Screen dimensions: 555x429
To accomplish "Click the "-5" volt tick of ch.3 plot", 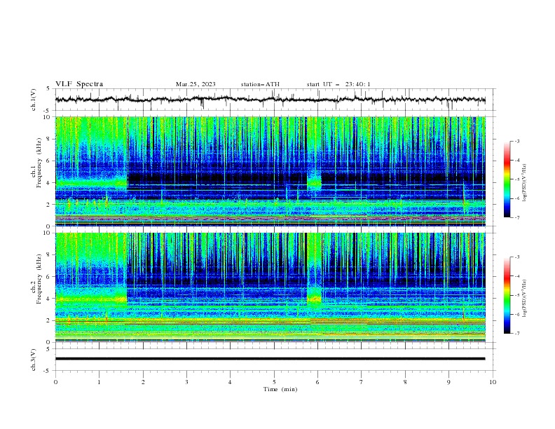I will coord(48,371).
